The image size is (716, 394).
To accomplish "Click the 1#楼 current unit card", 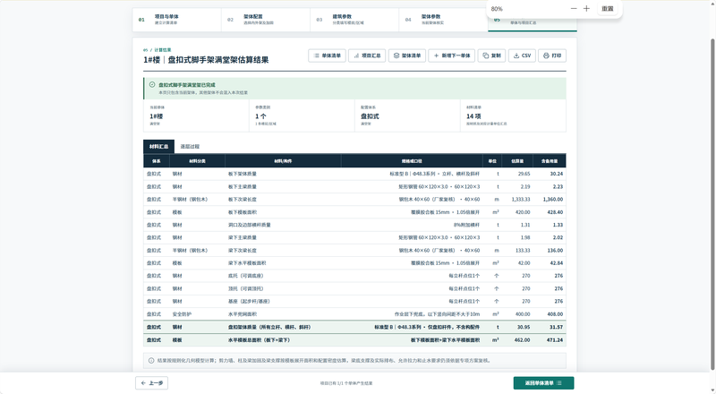I will (x=196, y=116).
